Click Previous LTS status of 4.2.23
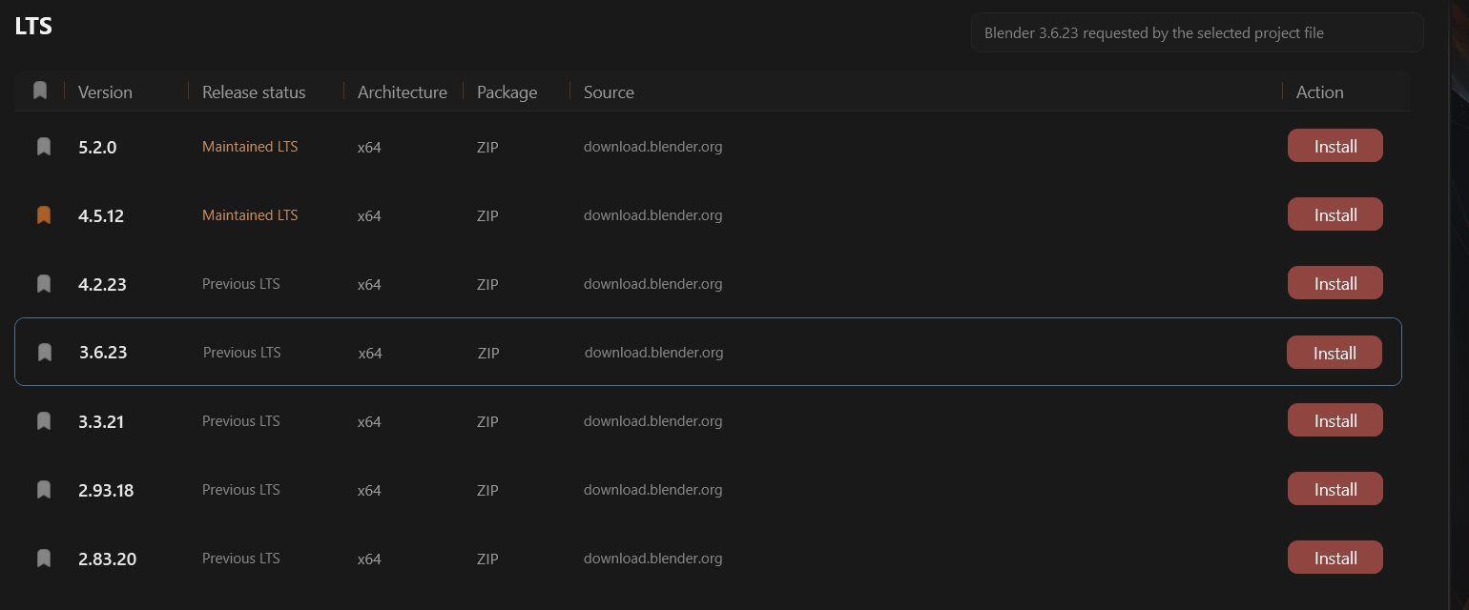 point(241,284)
